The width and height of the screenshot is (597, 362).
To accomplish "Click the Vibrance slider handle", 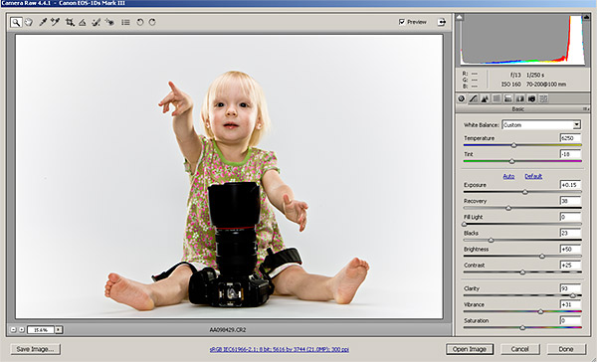I will click(540, 311).
